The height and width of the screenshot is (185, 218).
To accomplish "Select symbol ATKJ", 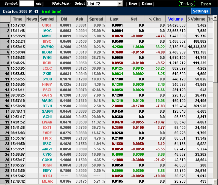I will pos(47,176).
